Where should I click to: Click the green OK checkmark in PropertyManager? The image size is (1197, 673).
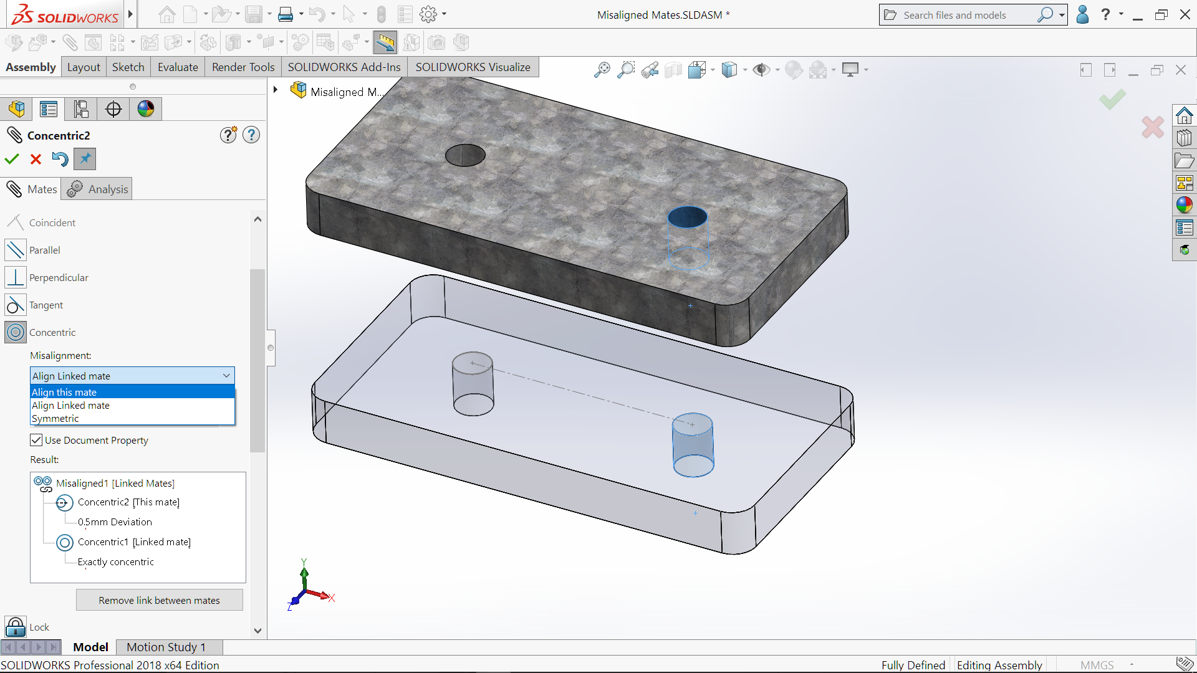pyautogui.click(x=12, y=160)
